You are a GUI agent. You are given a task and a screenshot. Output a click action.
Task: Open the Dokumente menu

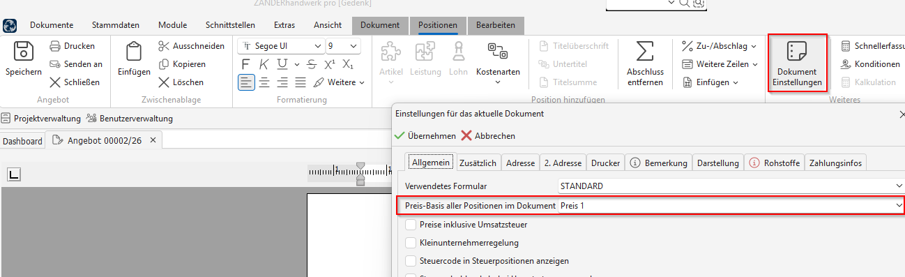pyautogui.click(x=52, y=25)
